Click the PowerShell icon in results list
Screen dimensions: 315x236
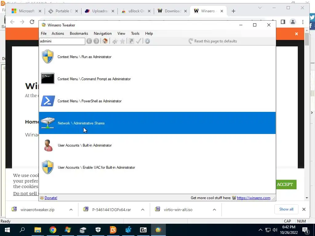click(48, 101)
